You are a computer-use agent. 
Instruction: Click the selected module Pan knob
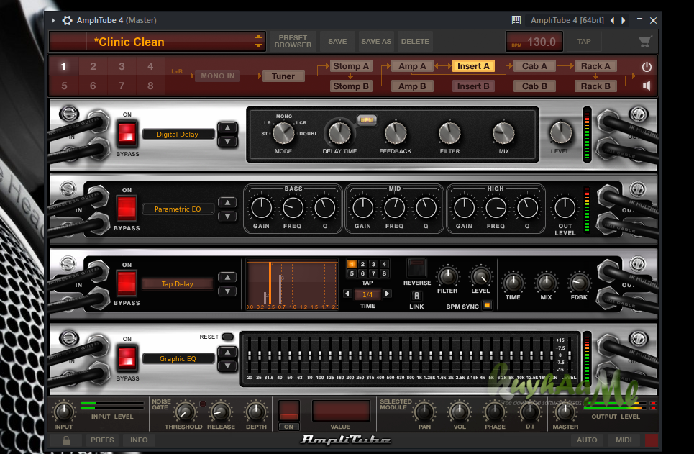[424, 412]
